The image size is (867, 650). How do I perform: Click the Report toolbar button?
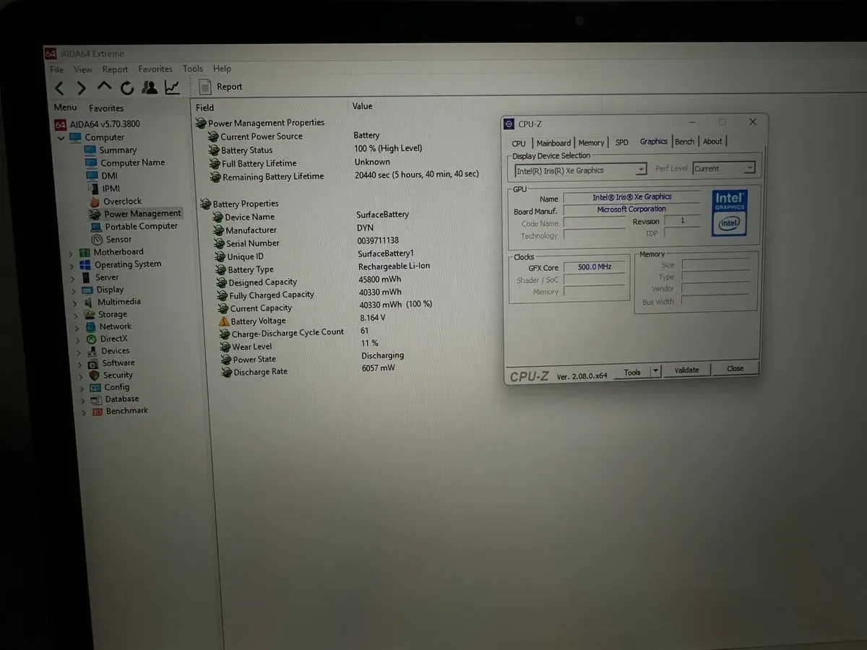[x=221, y=87]
